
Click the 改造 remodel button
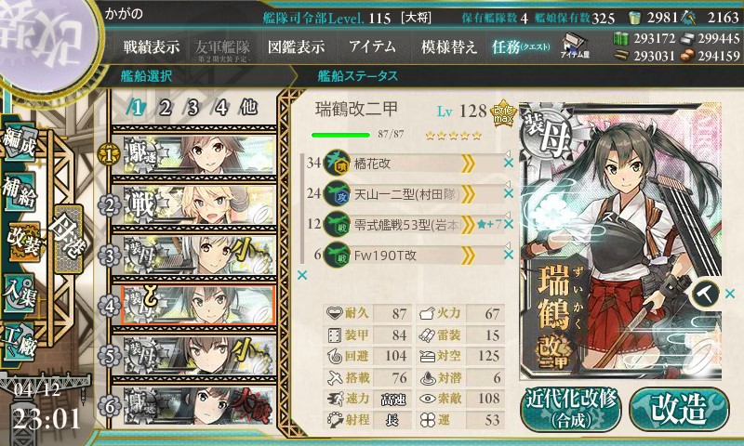click(680, 409)
